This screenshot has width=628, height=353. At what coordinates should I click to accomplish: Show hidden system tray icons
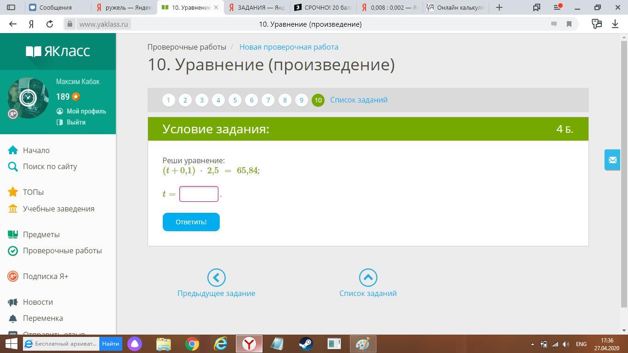532,344
